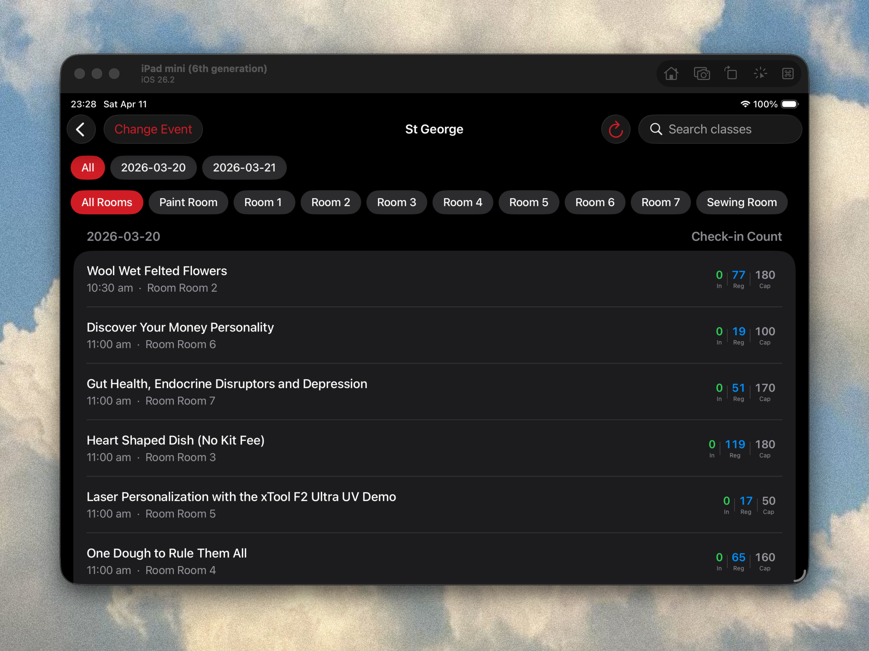Select the All dates filter
The width and height of the screenshot is (869, 651).
coord(88,168)
